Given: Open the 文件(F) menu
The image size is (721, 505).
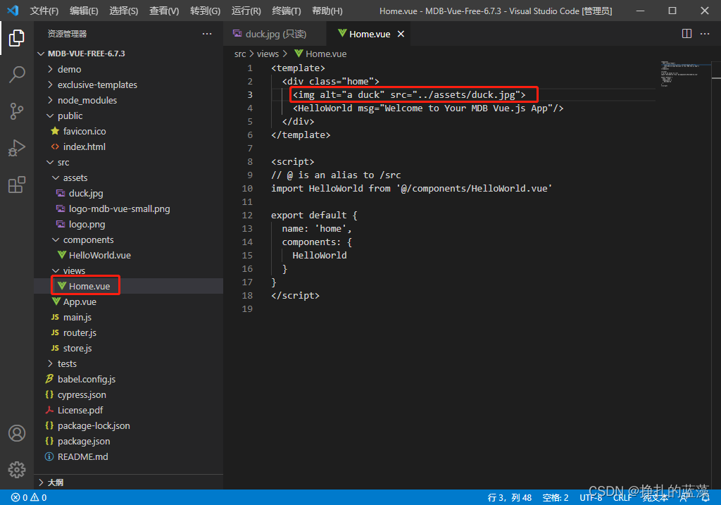Looking at the screenshot, I should pos(44,11).
